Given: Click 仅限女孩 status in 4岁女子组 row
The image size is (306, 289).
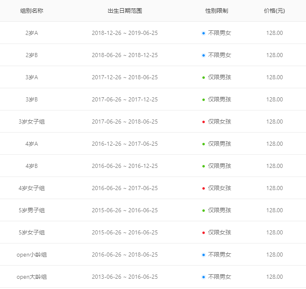Looking at the screenshot, I should 216,188.
